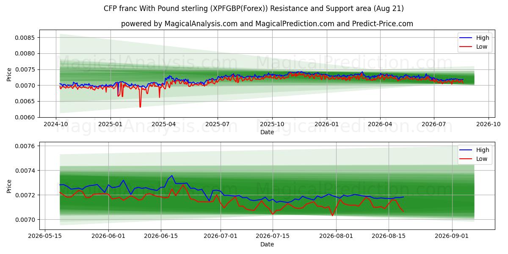The height and width of the screenshot is (254, 508).
Task: Click top chart x-axis label 2026-10
Action: coord(488,125)
